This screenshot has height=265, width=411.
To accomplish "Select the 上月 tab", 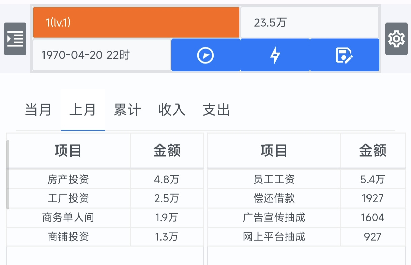I will (x=83, y=110).
